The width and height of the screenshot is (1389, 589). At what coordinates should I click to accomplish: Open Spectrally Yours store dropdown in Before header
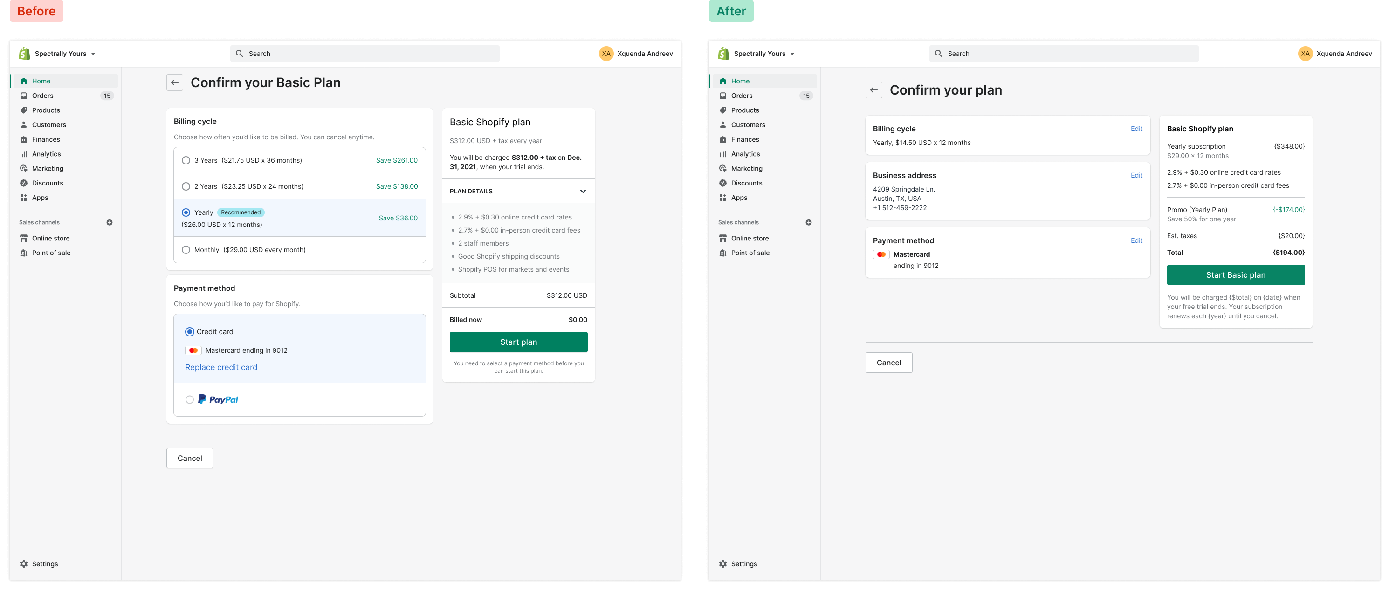tap(93, 54)
